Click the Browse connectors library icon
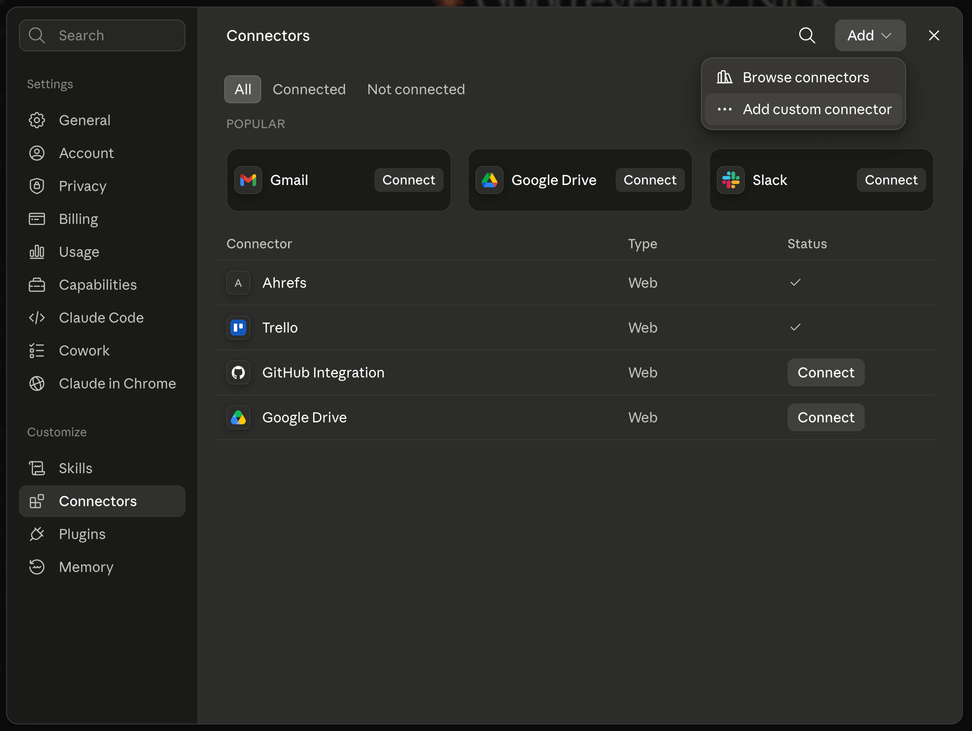 point(724,77)
